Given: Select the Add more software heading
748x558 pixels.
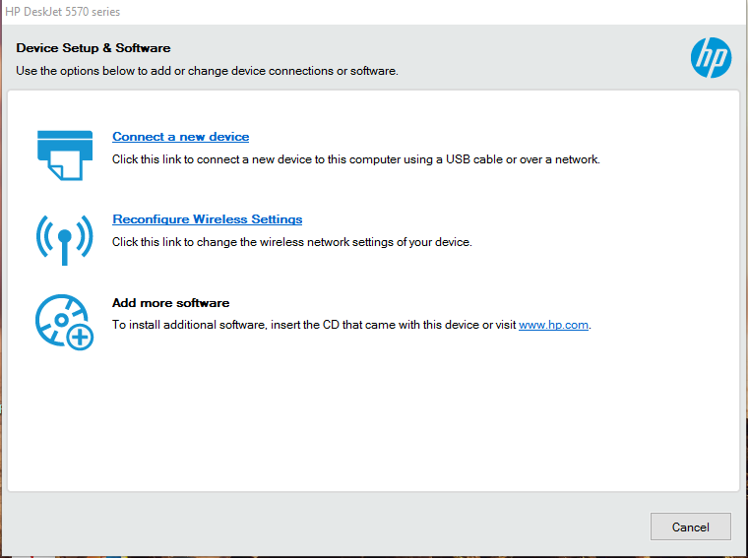Looking at the screenshot, I should (170, 303).
